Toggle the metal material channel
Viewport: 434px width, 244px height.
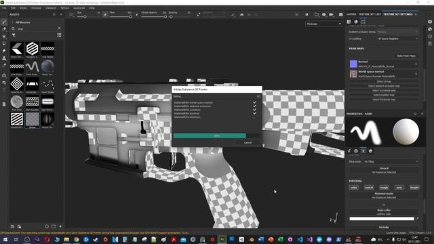(369, 187)
